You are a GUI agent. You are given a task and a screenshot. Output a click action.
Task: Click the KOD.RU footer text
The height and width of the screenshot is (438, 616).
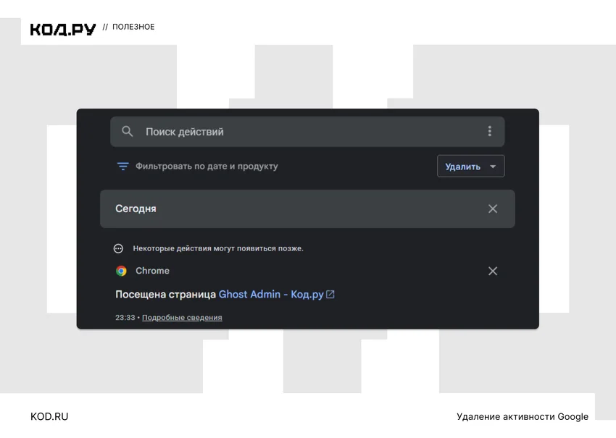coord(49,416)
